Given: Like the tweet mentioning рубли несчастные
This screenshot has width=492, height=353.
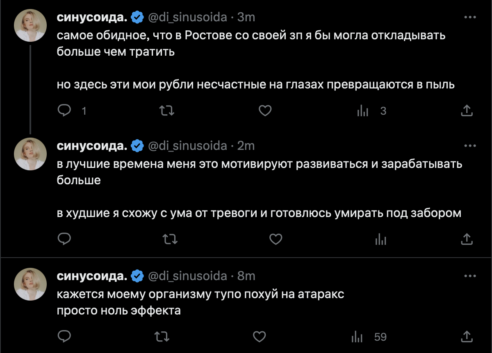Looking at the screenshot, I should tap(265, 111).
